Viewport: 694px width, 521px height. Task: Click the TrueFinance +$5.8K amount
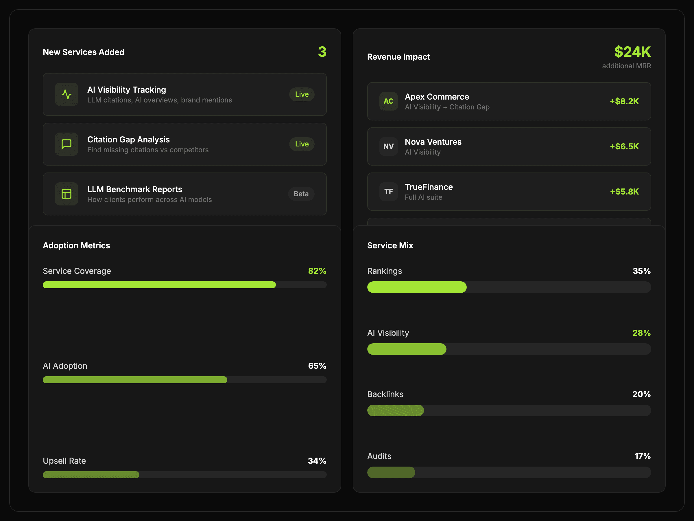tap(624, 192)
